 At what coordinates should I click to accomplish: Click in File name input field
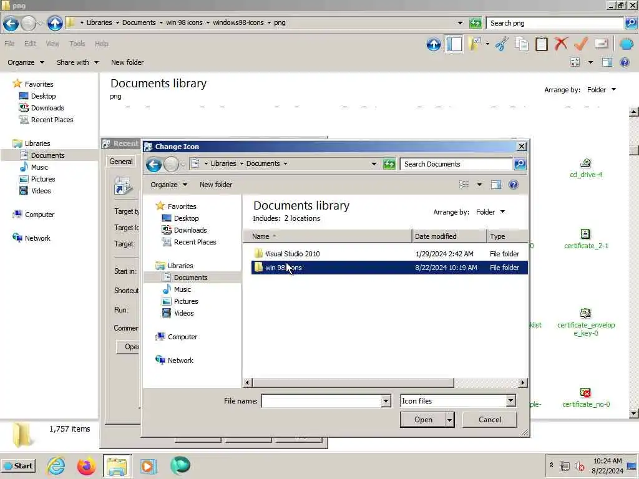(x=321, y=401)
